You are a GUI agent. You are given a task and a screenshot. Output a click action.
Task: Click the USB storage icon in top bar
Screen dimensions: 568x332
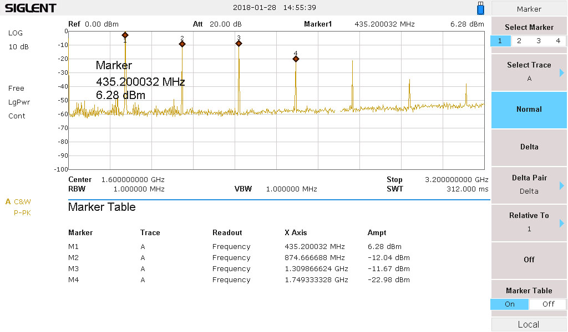[480, 8]
